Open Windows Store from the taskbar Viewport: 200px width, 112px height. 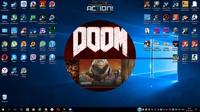pos(27,110)
